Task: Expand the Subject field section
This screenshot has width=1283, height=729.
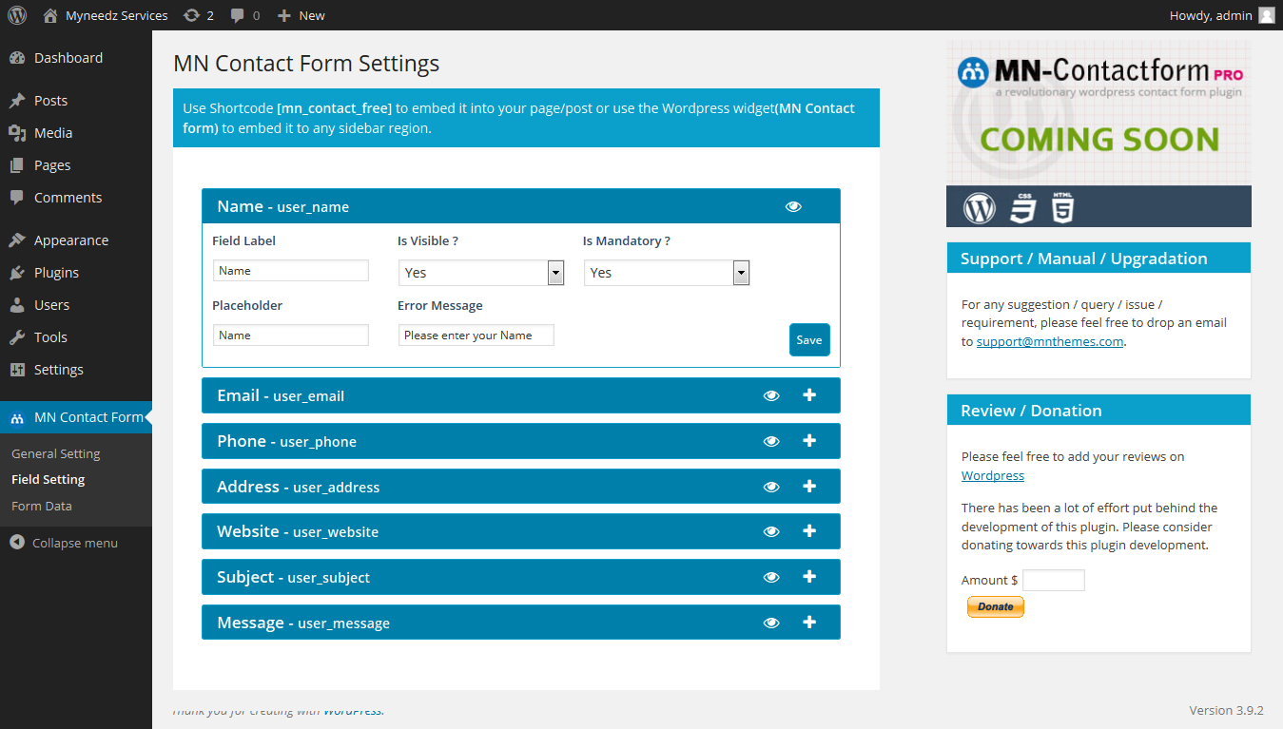Action: coord(809,577)
